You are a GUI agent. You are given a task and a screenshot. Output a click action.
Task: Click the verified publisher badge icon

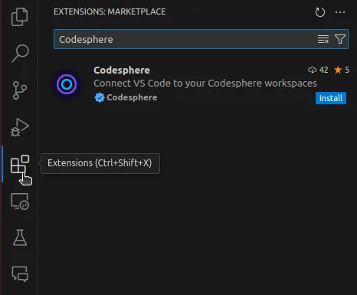[100, 97]
